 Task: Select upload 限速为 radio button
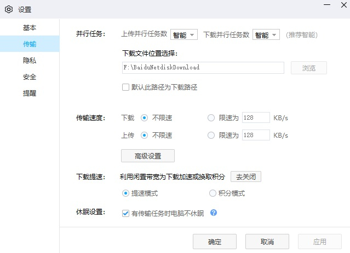(211, 135)
